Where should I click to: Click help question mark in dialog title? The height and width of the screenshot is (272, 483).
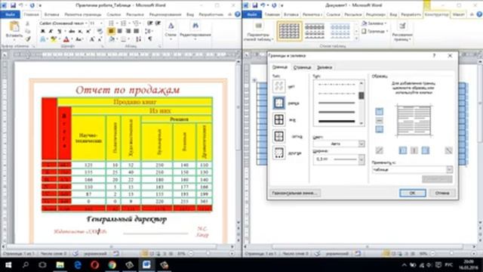coord(435,55)
